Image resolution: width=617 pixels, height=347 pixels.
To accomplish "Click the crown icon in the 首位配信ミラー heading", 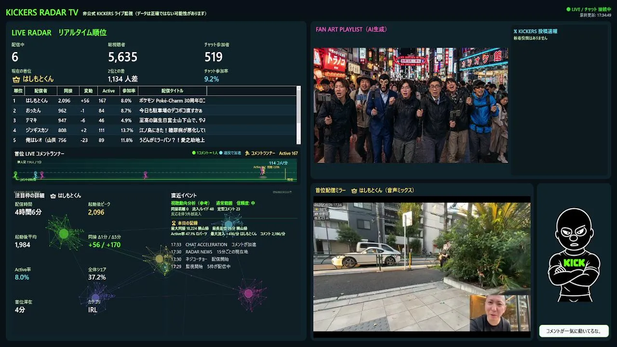I will (354, 190).
